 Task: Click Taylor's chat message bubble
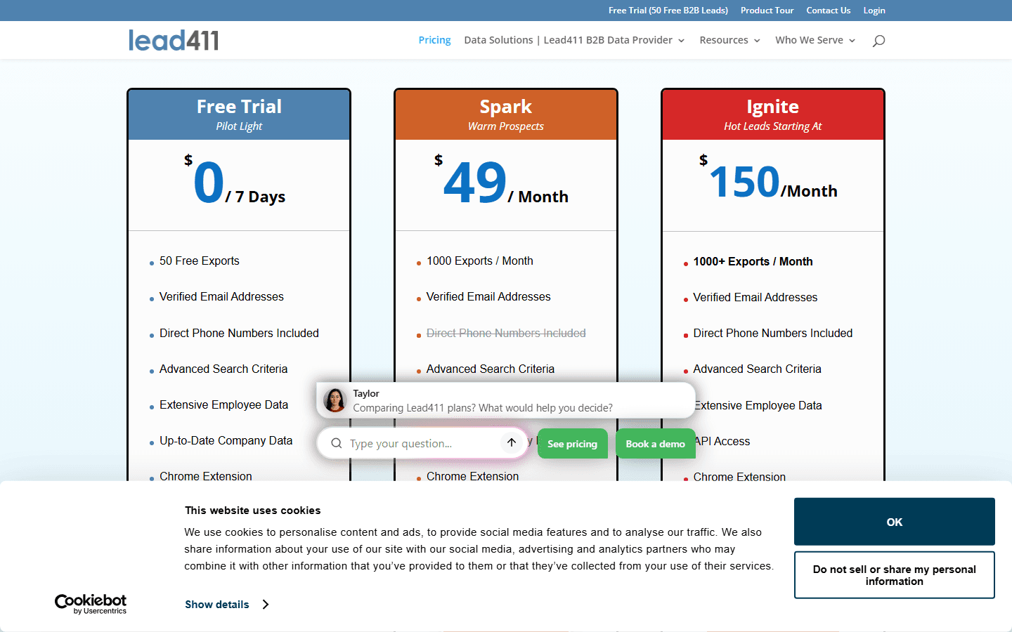pyautogui.click(x=506, y=400)
